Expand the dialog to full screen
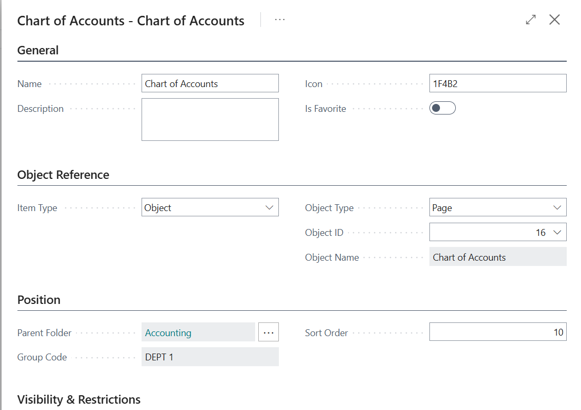 point(531,20)
